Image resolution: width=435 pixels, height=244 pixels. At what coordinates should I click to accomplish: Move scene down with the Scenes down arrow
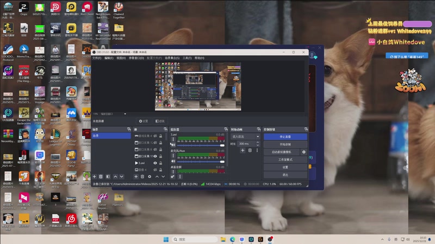121,177
